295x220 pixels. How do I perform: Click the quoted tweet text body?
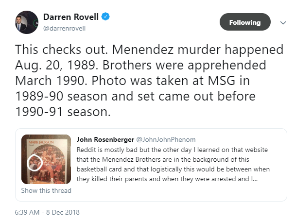173,164
